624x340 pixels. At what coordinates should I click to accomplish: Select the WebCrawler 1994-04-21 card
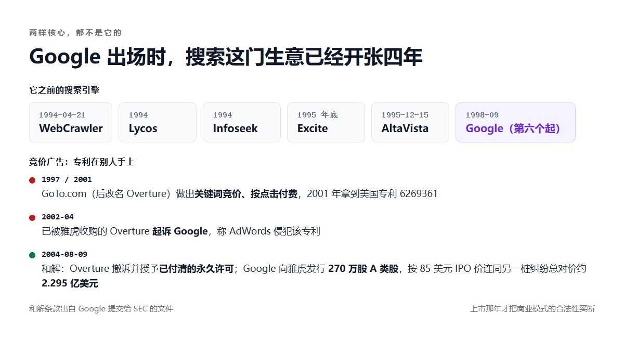pos(71,122)
